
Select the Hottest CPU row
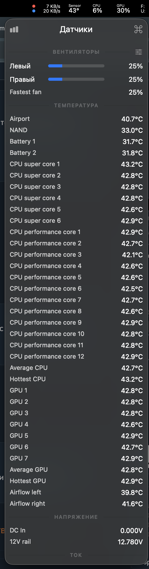point(76,379)
